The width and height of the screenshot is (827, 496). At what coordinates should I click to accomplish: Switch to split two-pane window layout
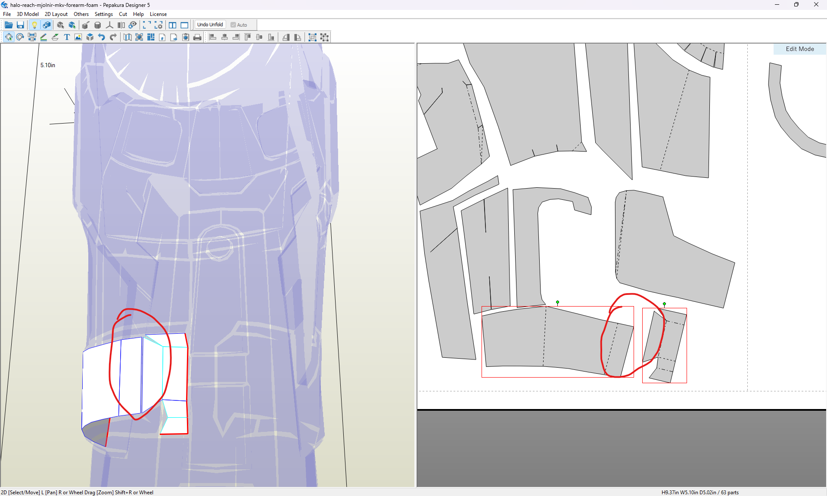point(173,25)
